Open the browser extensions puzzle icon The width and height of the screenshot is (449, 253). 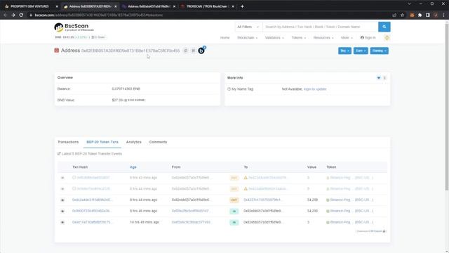[420, 15]
